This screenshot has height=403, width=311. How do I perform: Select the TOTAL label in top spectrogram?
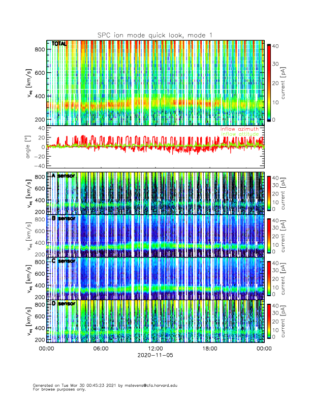click(59, 44)
